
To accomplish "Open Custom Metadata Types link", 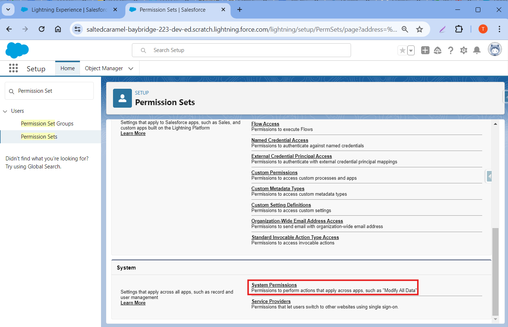I will coord(278,189).
